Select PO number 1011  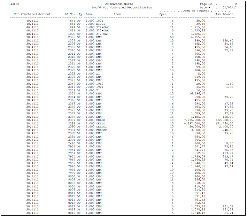click(x=71, y=30)
